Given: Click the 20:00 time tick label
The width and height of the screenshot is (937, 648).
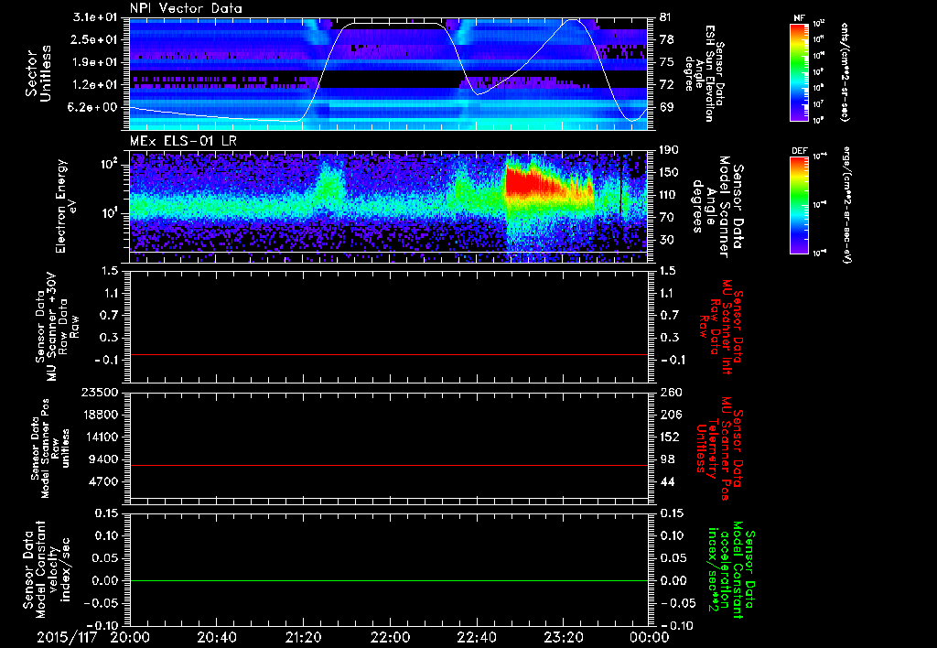Looking at the screenshot, I should [x=130, y=637].
